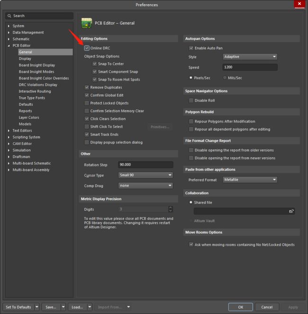Image resolution: width=308 pixels, height=314 pixels.
Task: Open the Preferred Format Metafile dropdown
Action: pos(250,180)
